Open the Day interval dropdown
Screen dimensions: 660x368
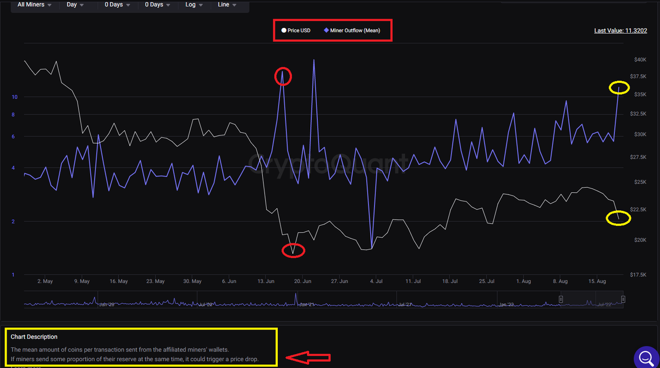[x=75, y=4]
